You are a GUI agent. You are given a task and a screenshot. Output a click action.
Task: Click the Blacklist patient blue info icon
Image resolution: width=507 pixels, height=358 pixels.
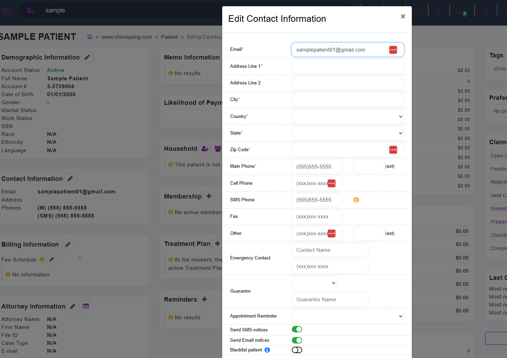click(267, 350)
